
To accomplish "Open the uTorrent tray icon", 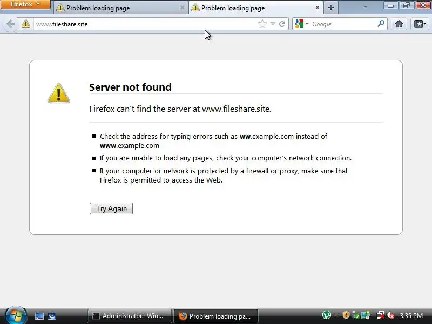I will point(327,315).
